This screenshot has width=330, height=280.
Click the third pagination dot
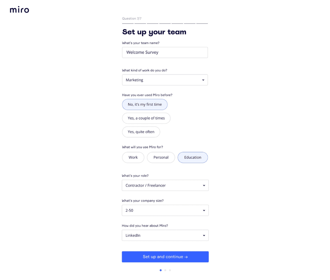click(170, 270)
